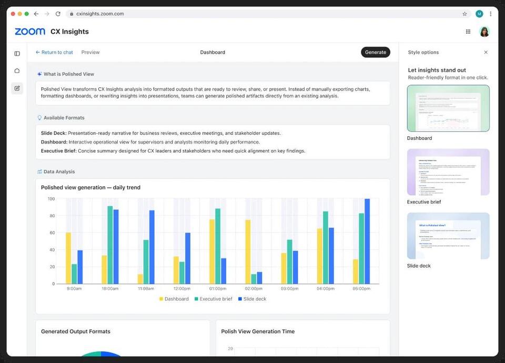Click the 9:00am axis label

[74, 289]
